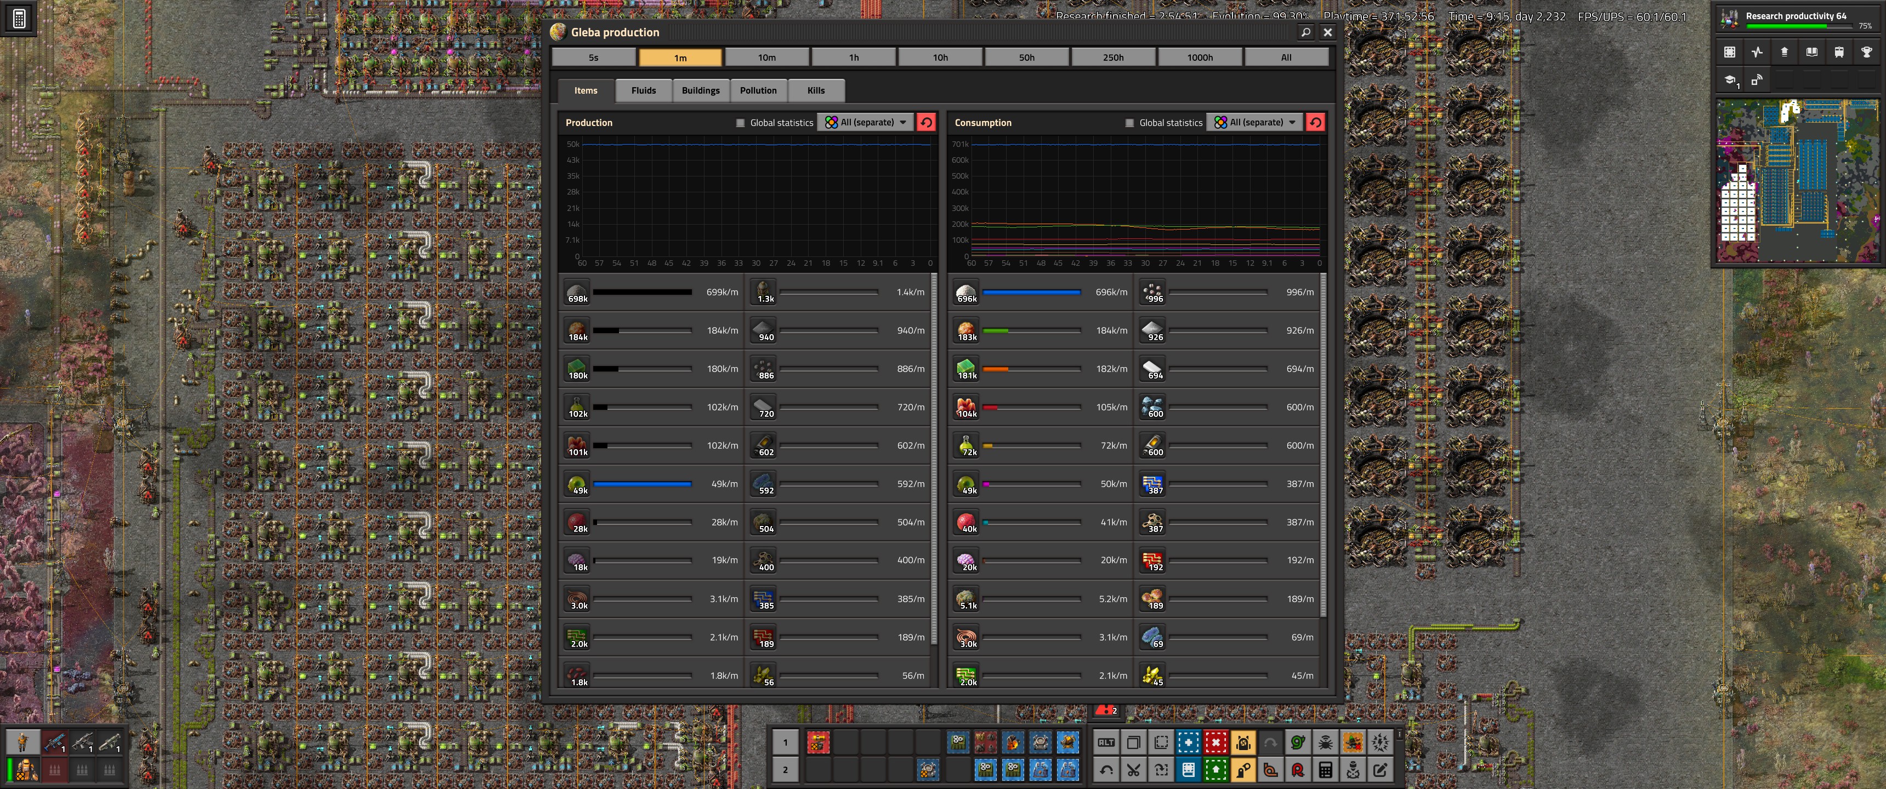
Task: Set time range to 10h
Action: [x=940, y=57]
